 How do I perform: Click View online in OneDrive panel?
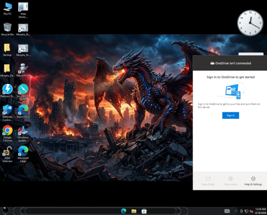point(231,181)
